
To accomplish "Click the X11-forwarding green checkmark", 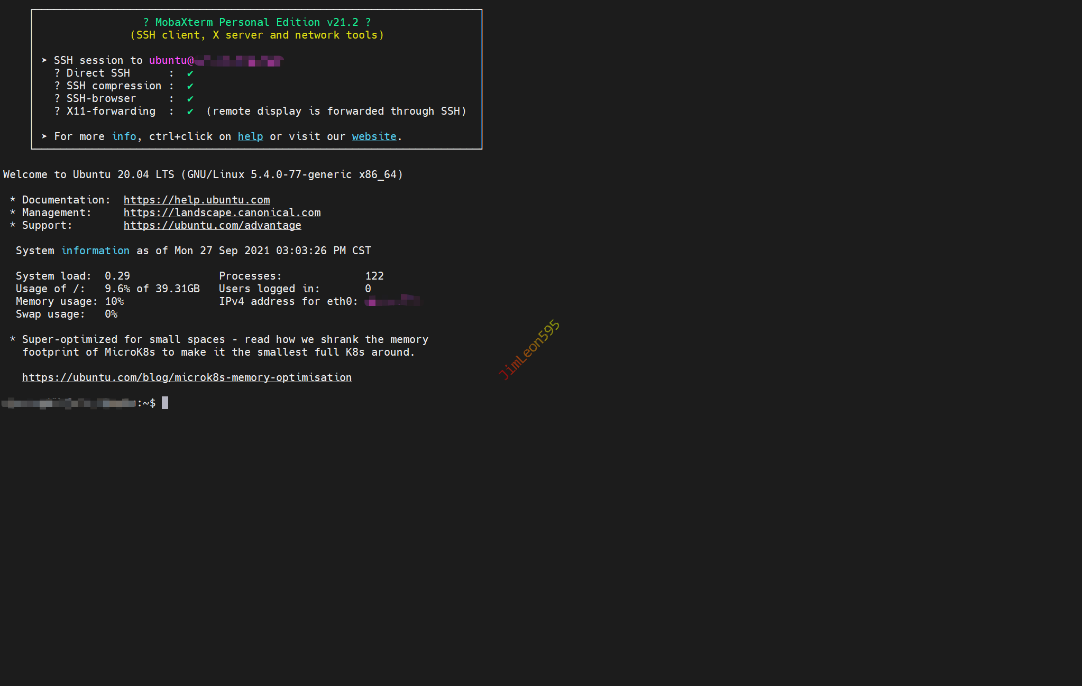I will 190,112.
